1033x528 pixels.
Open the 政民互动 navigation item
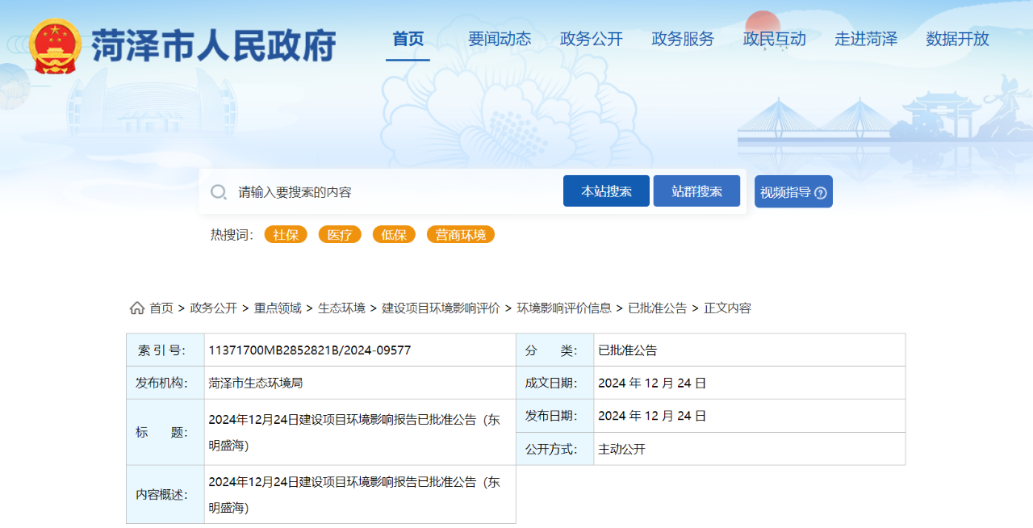(x=774, y=39)
